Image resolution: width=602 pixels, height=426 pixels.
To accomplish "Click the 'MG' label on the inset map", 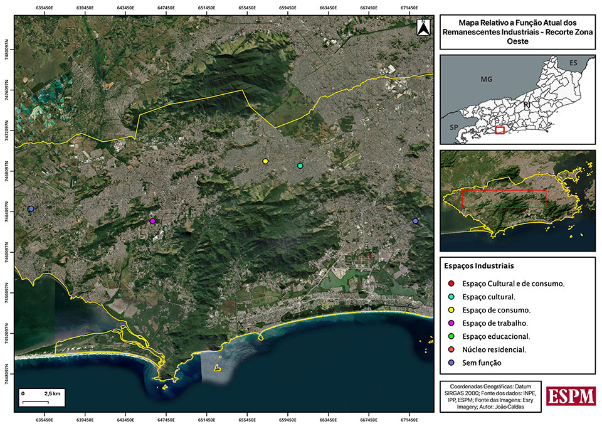I will coord(486,80).
